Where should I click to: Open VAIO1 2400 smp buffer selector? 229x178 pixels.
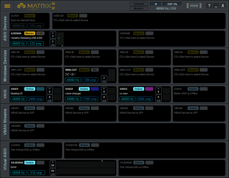click(x=36, y=99)
